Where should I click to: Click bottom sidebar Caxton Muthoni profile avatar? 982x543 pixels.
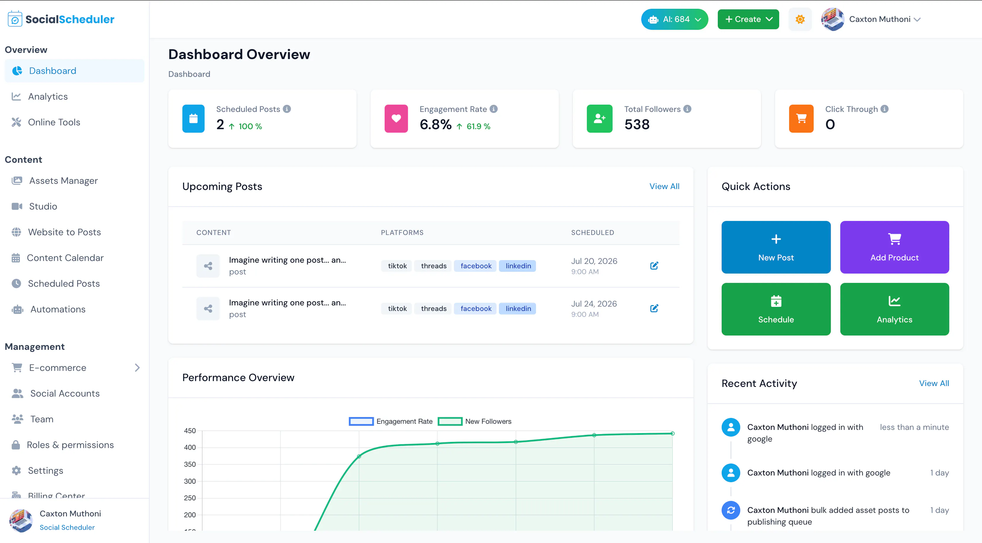21,520
